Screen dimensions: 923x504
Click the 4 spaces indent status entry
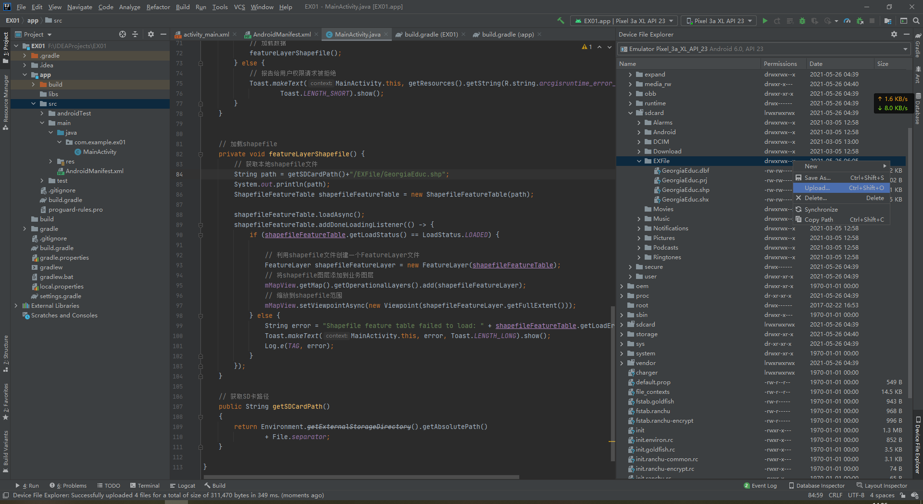(x=882, y=495)
